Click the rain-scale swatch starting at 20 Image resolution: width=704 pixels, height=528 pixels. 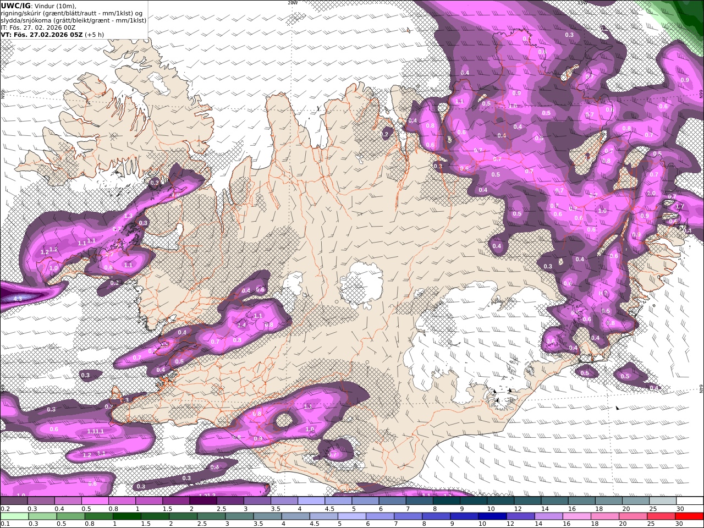point(633,516)
